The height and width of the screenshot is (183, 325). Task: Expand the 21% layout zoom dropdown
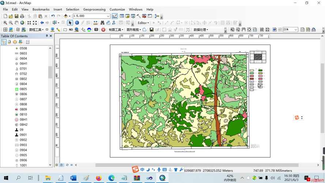coord(295,30)
